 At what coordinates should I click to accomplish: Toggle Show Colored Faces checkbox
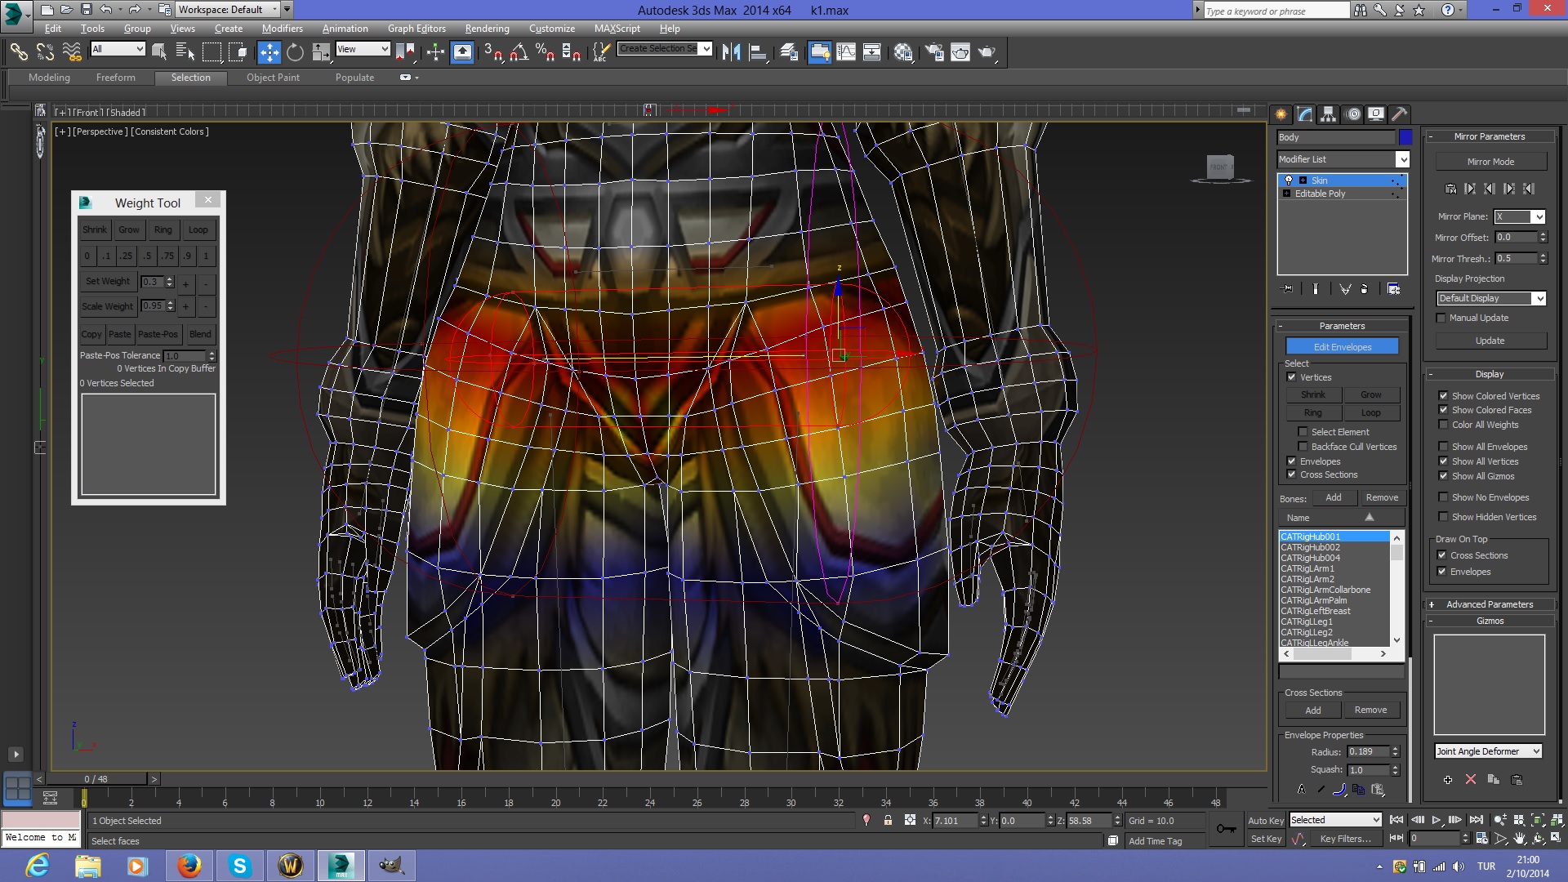coord(1443,410)
